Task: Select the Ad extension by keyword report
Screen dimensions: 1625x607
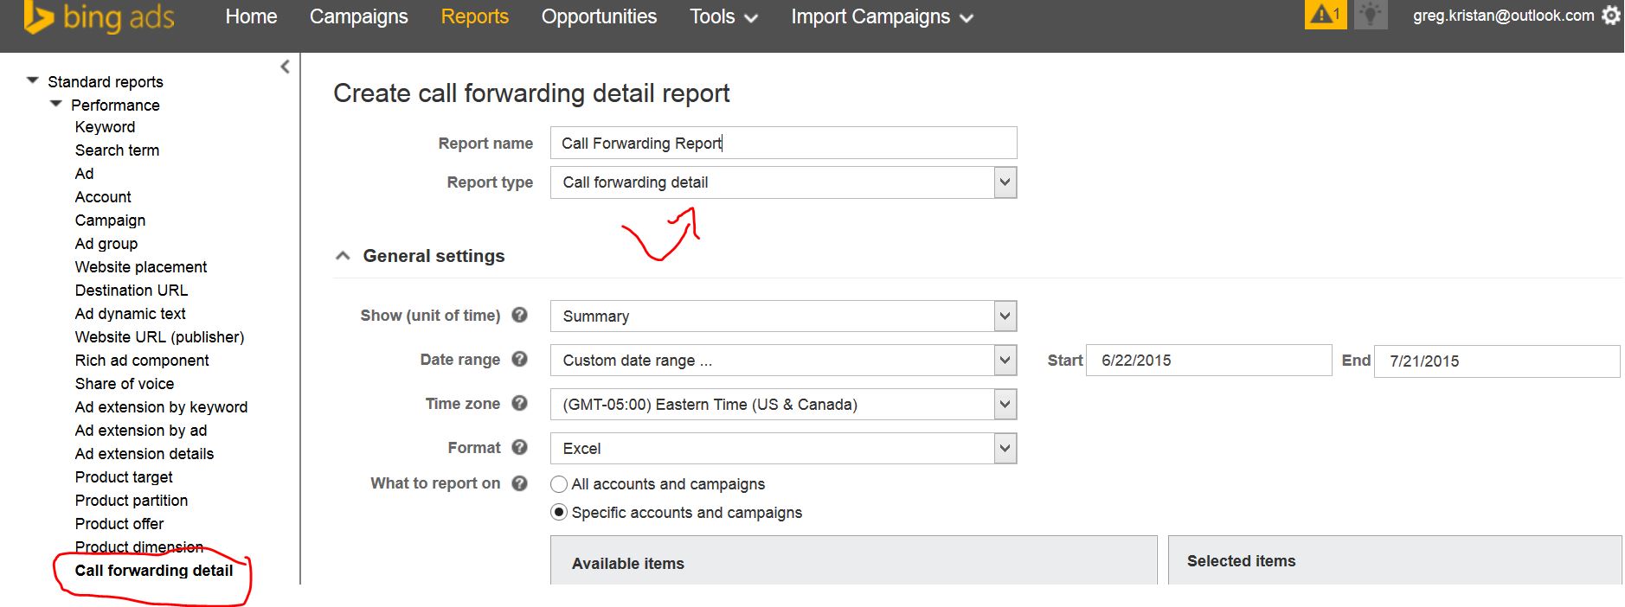Action: [x=161, y=407]
